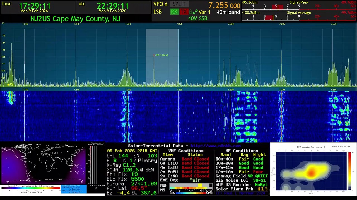
Task: Click the 304A 126.6 @ SEM value
Action: 130,170
